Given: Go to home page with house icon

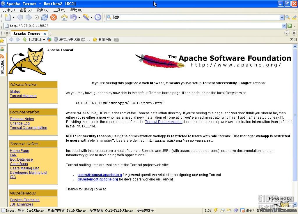Looking at the screenshot, I should coord(64,17).
